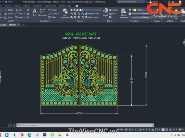This screenshot has width=185, height=138.
Task: Click the Match Properties icon
Action: [x=124, y=13]
